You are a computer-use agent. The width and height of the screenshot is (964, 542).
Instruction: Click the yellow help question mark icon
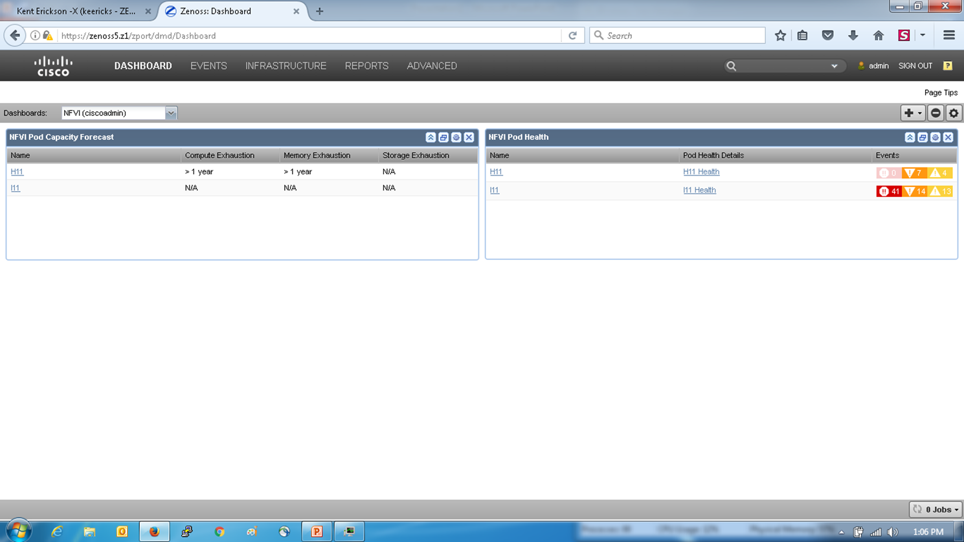point(948,66)
